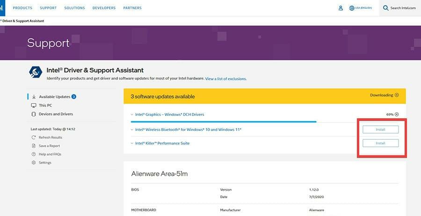This screenshot has width=421, height=216.
Task: Click the globe language selector icon
Action: 352,8
